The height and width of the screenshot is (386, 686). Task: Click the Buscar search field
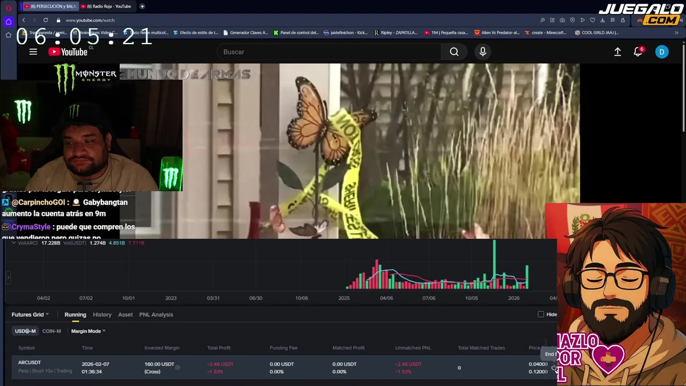coord(329,51)
